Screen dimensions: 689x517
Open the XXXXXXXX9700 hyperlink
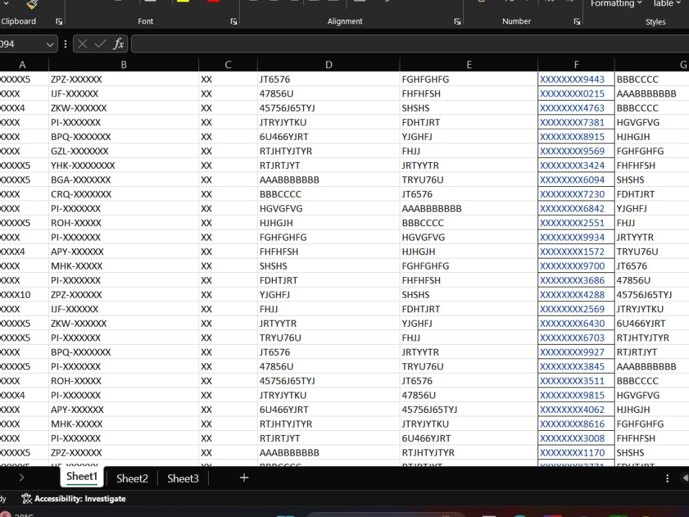[572, 266]
